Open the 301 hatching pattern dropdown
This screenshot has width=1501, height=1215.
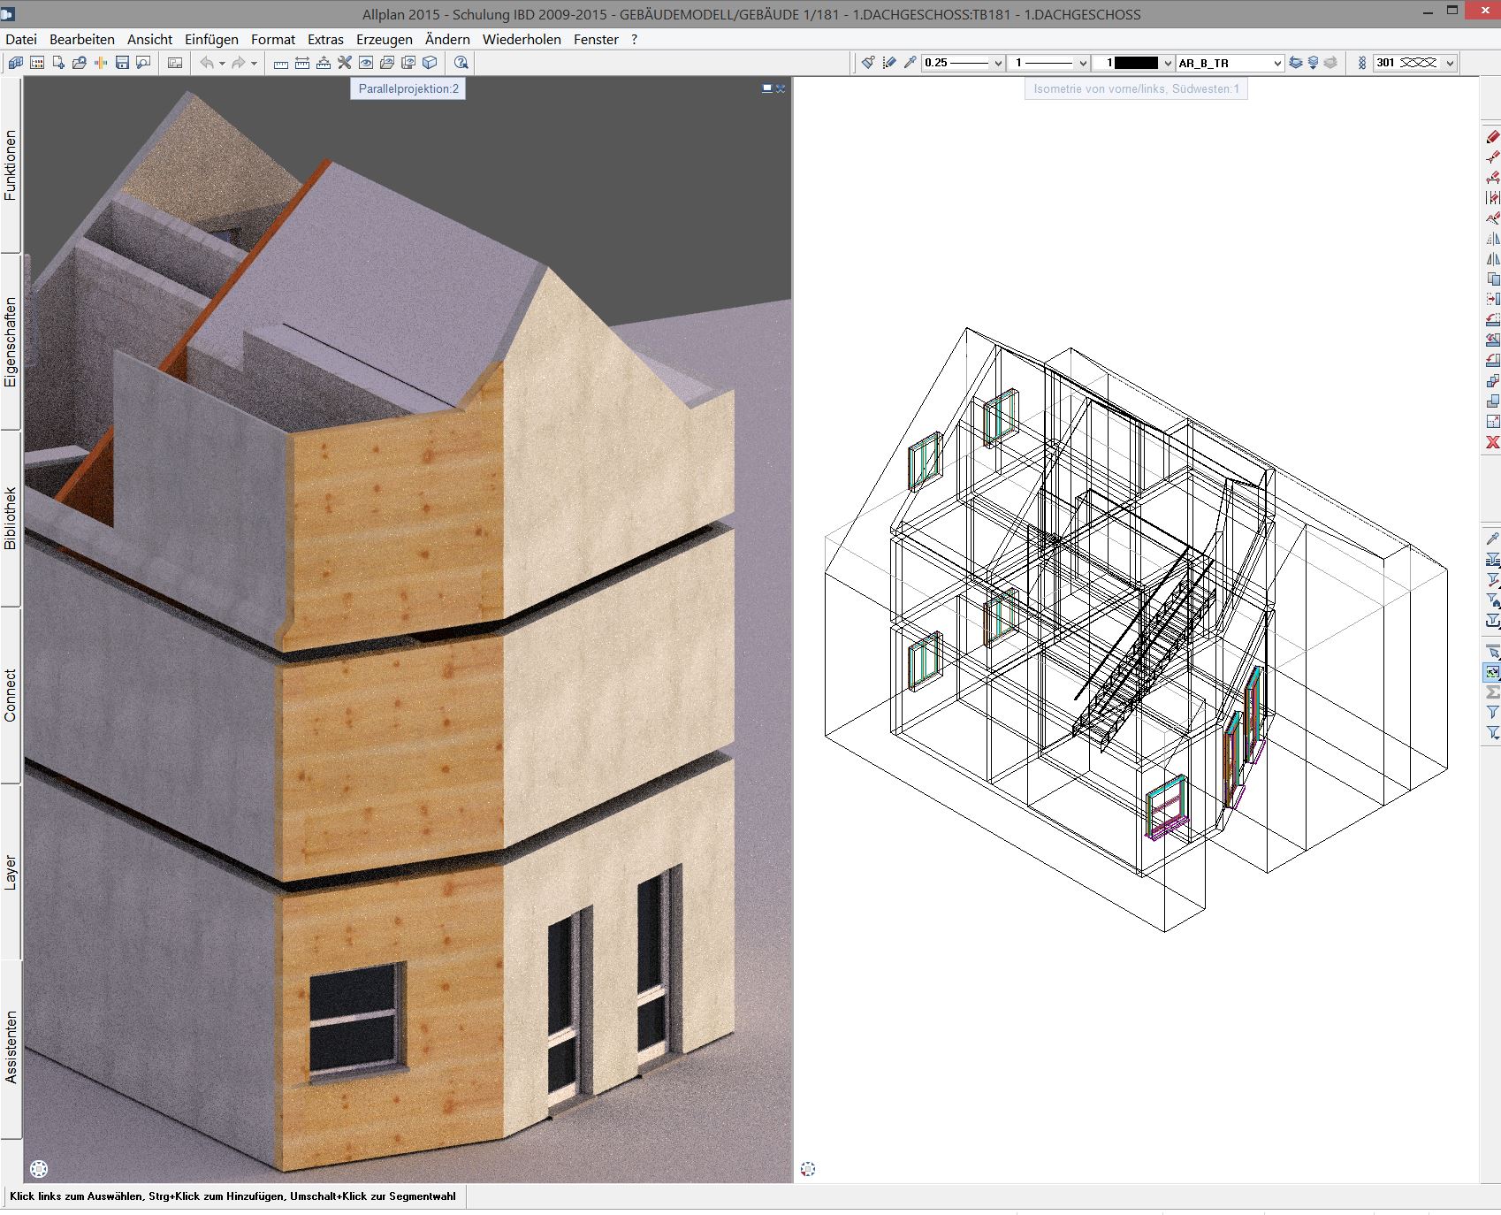(1449, 63)
